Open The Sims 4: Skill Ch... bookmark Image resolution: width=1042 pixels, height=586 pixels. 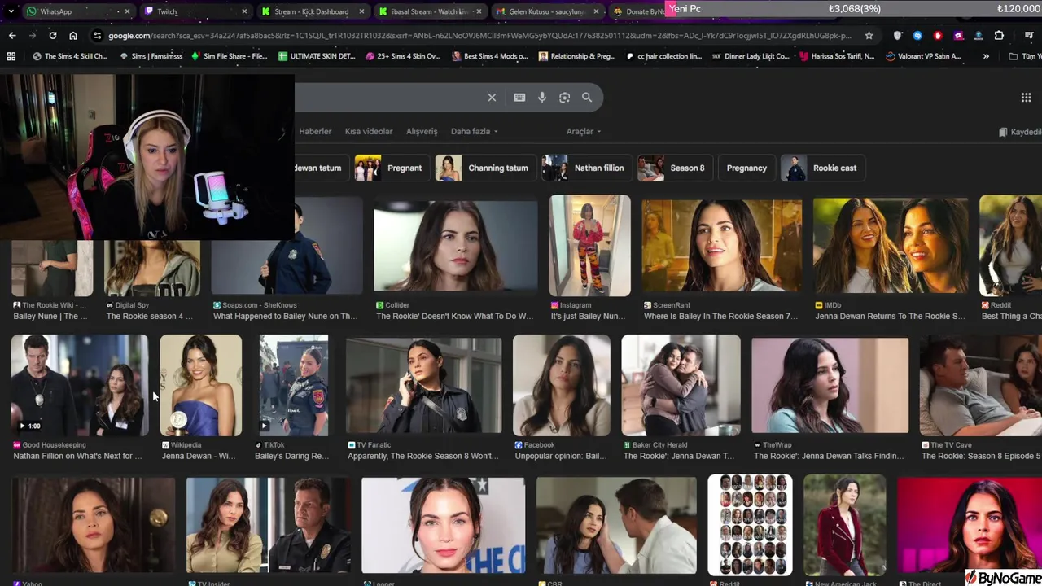point(70,56)
